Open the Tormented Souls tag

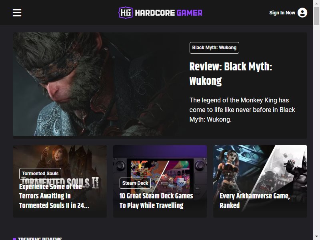pyautogui.click(x=40, y=174)
